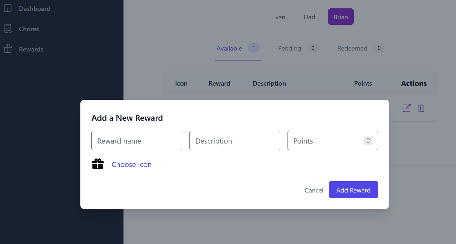Decrement Points using the down stepper arrow
This screenshot has width=456, height=244.
(368, 143)
